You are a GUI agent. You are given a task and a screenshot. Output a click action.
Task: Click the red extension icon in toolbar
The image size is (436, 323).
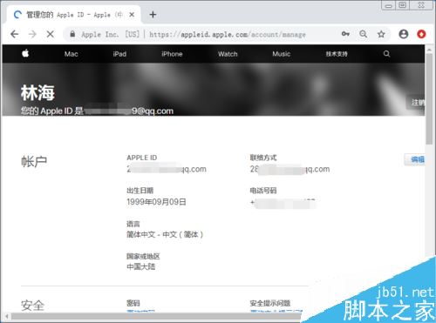(421, 34)
